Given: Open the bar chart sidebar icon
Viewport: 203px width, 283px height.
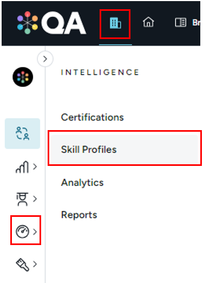Looking at the screenshot, I should tap(22, 167).
